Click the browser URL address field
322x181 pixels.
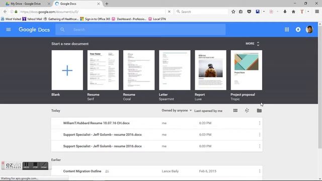(x=93, y=12)
